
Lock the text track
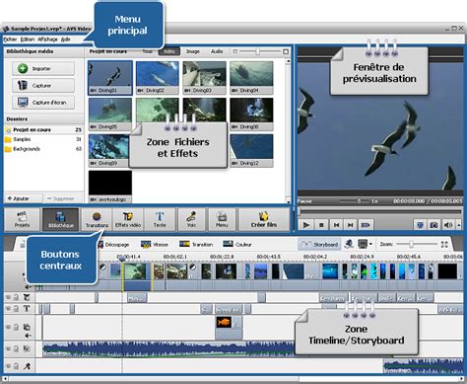pos(16,309)
